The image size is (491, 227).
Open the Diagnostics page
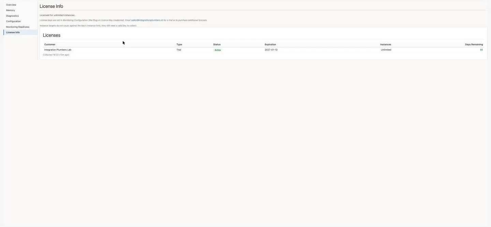click(12, 16)
